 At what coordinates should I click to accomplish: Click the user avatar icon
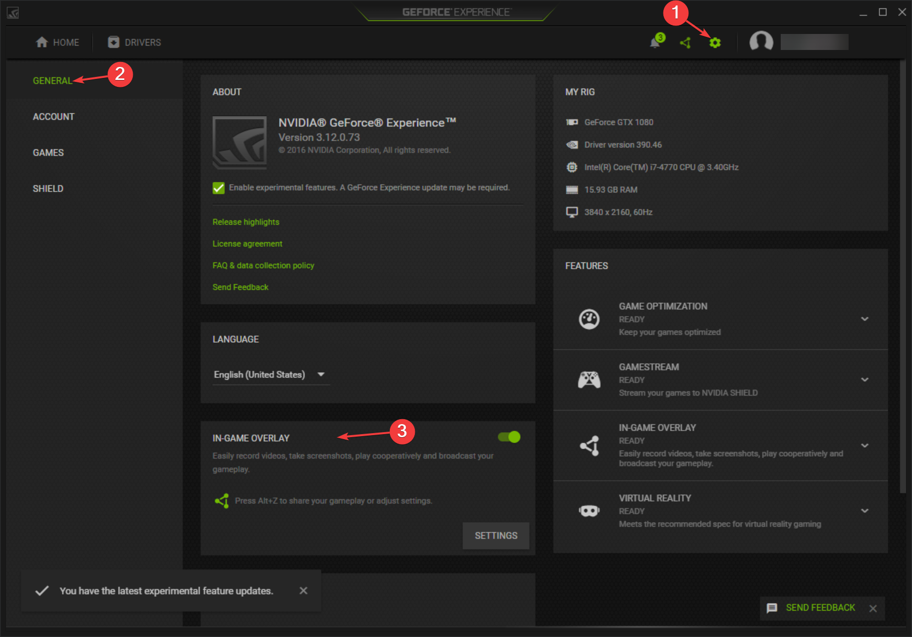pos(761,41)
